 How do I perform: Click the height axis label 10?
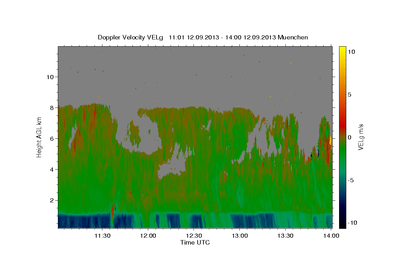point(50,77)
